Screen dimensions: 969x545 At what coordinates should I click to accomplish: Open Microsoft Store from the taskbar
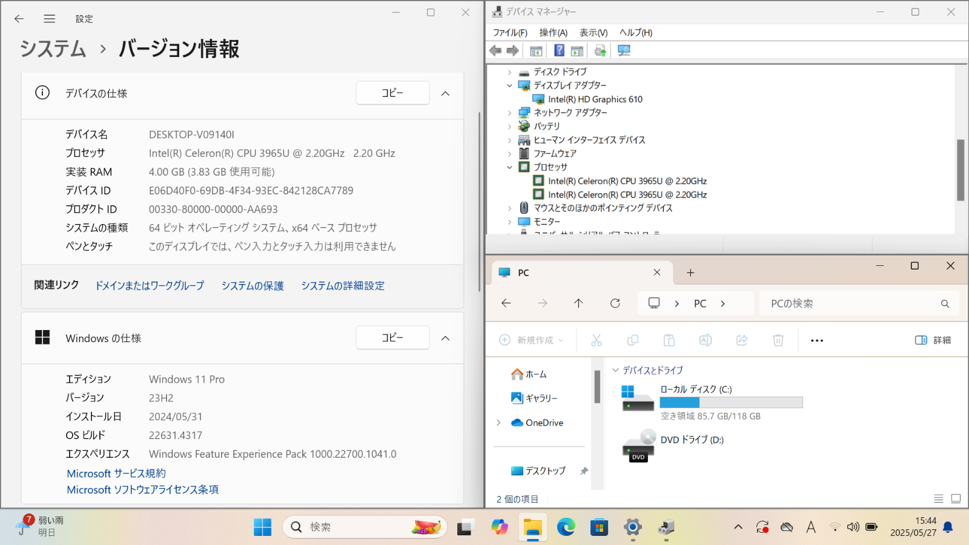(599, 527)
